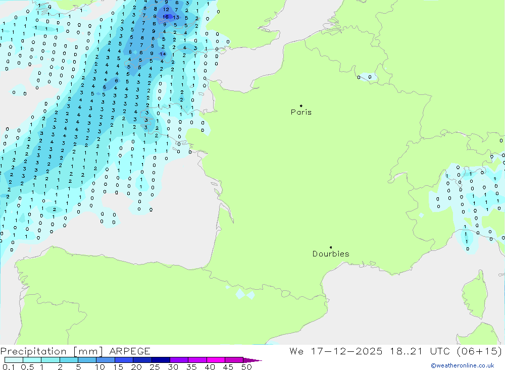Click the '18..21 UTC' time range text
Screen dimensions: 505x370
[x=420, y=351]
